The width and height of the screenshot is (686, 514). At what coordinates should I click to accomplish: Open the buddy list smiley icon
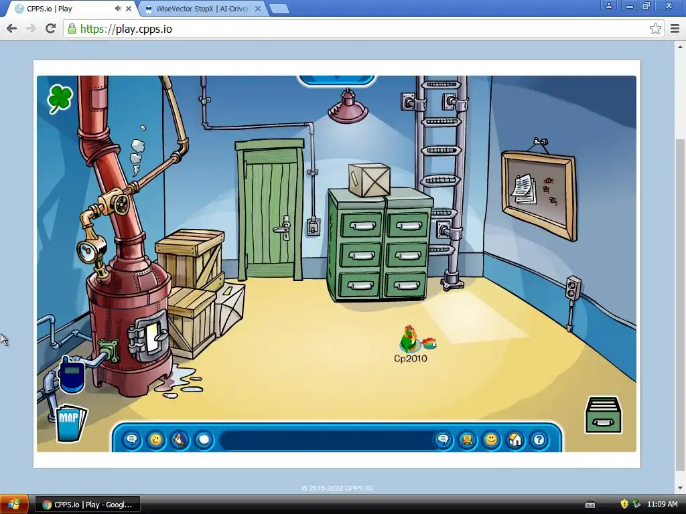[491, 439]
